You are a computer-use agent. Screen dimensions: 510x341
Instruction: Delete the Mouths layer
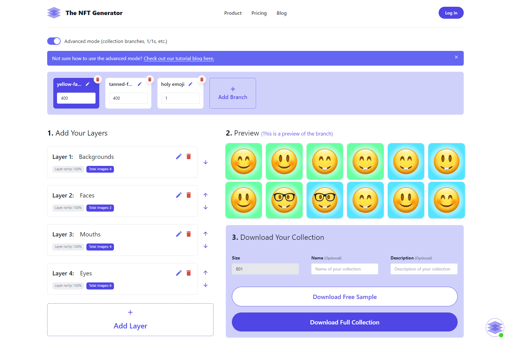click(189, 234)
